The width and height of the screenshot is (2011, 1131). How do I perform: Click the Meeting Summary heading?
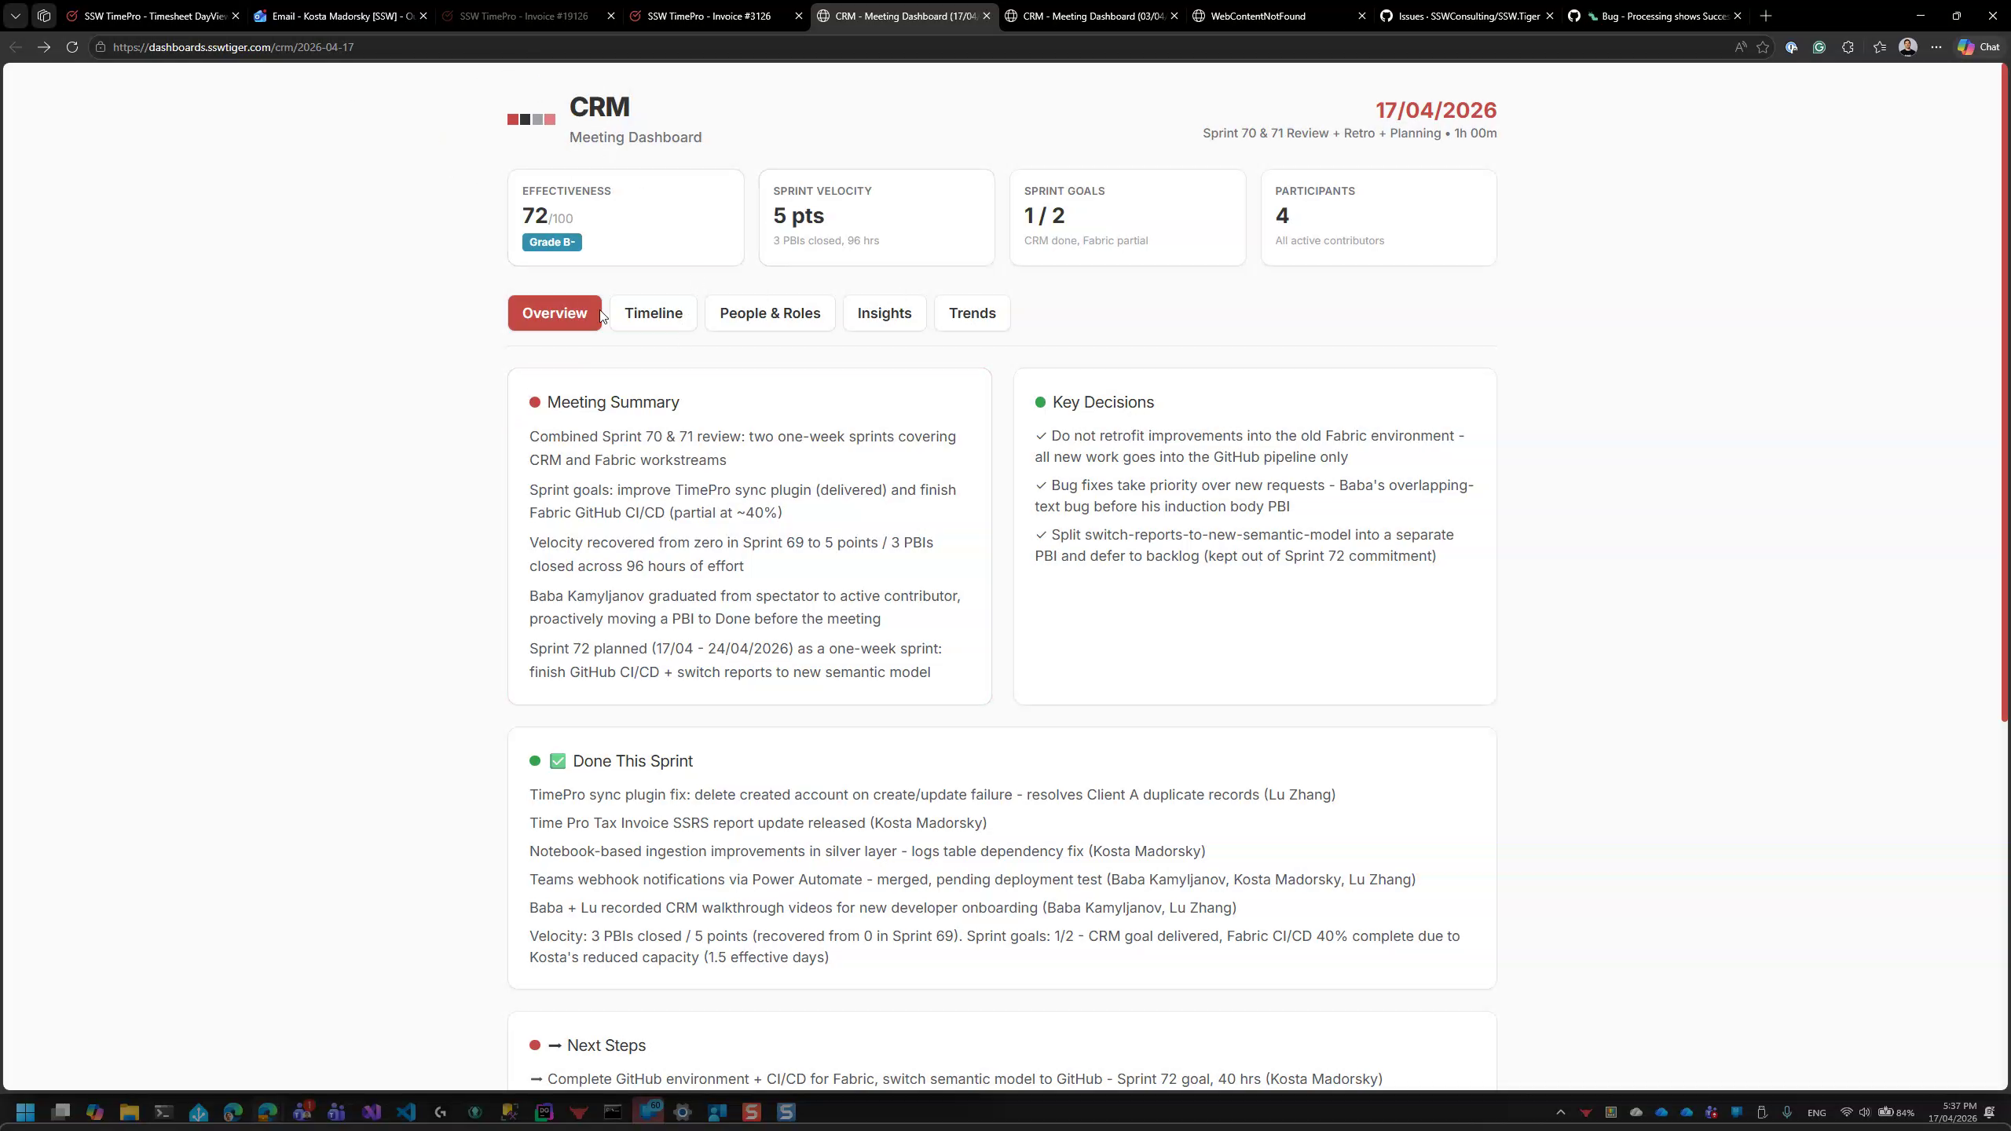tap(613, 402)
